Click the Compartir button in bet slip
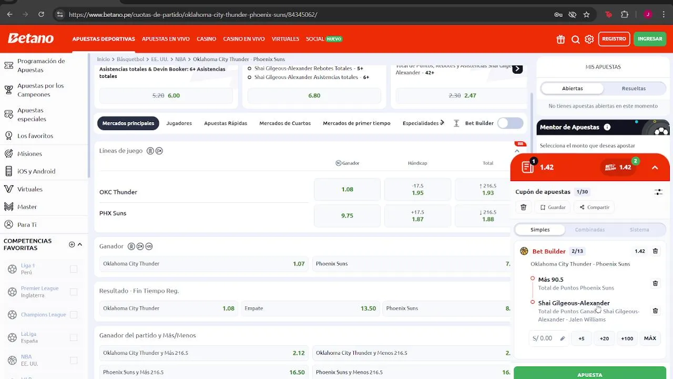 tap(594, 207)
